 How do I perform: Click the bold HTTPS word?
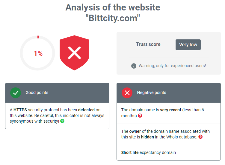coord(20,110)
